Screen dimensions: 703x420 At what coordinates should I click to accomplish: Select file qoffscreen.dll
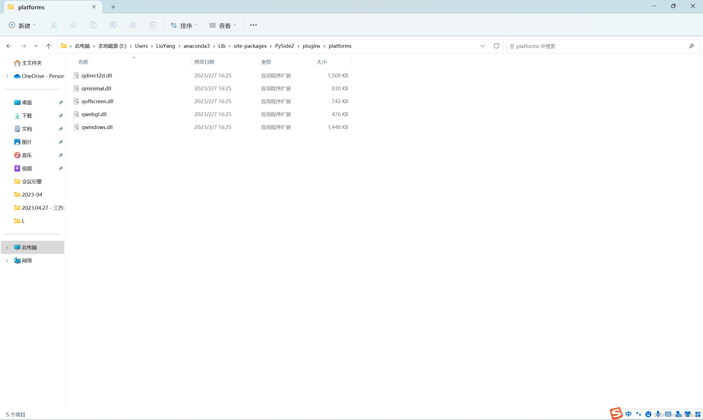coord(97,101)
